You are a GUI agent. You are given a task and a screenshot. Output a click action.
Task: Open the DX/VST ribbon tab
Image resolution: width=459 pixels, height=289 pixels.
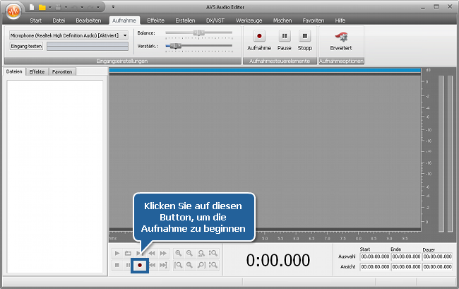(215, 20)
